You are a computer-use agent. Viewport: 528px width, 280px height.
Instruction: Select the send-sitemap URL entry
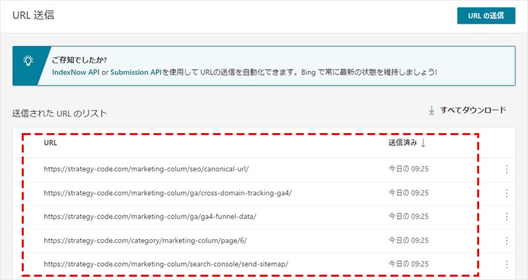(166, 264)
